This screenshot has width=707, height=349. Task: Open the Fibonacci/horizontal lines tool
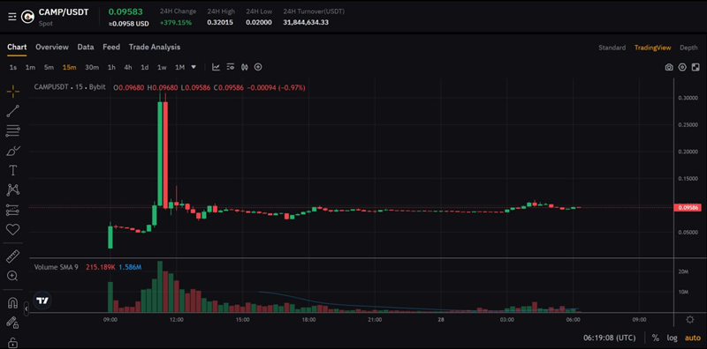(x=12, y=130)
